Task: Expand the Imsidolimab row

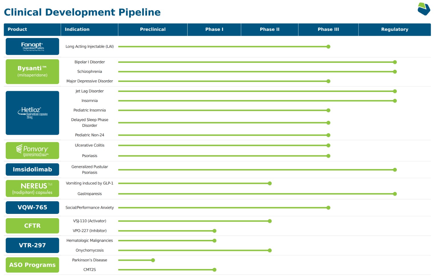Action: 32,169
